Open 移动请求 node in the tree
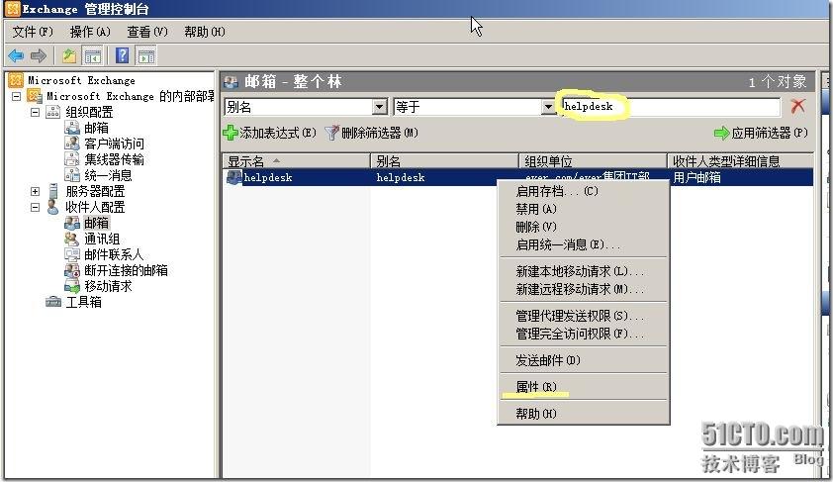The width and height of the screenshot is (833, 482). coord(107,286)
